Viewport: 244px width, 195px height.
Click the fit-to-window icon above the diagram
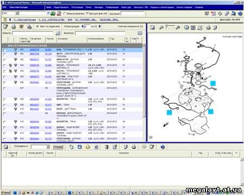pos(186,28)
